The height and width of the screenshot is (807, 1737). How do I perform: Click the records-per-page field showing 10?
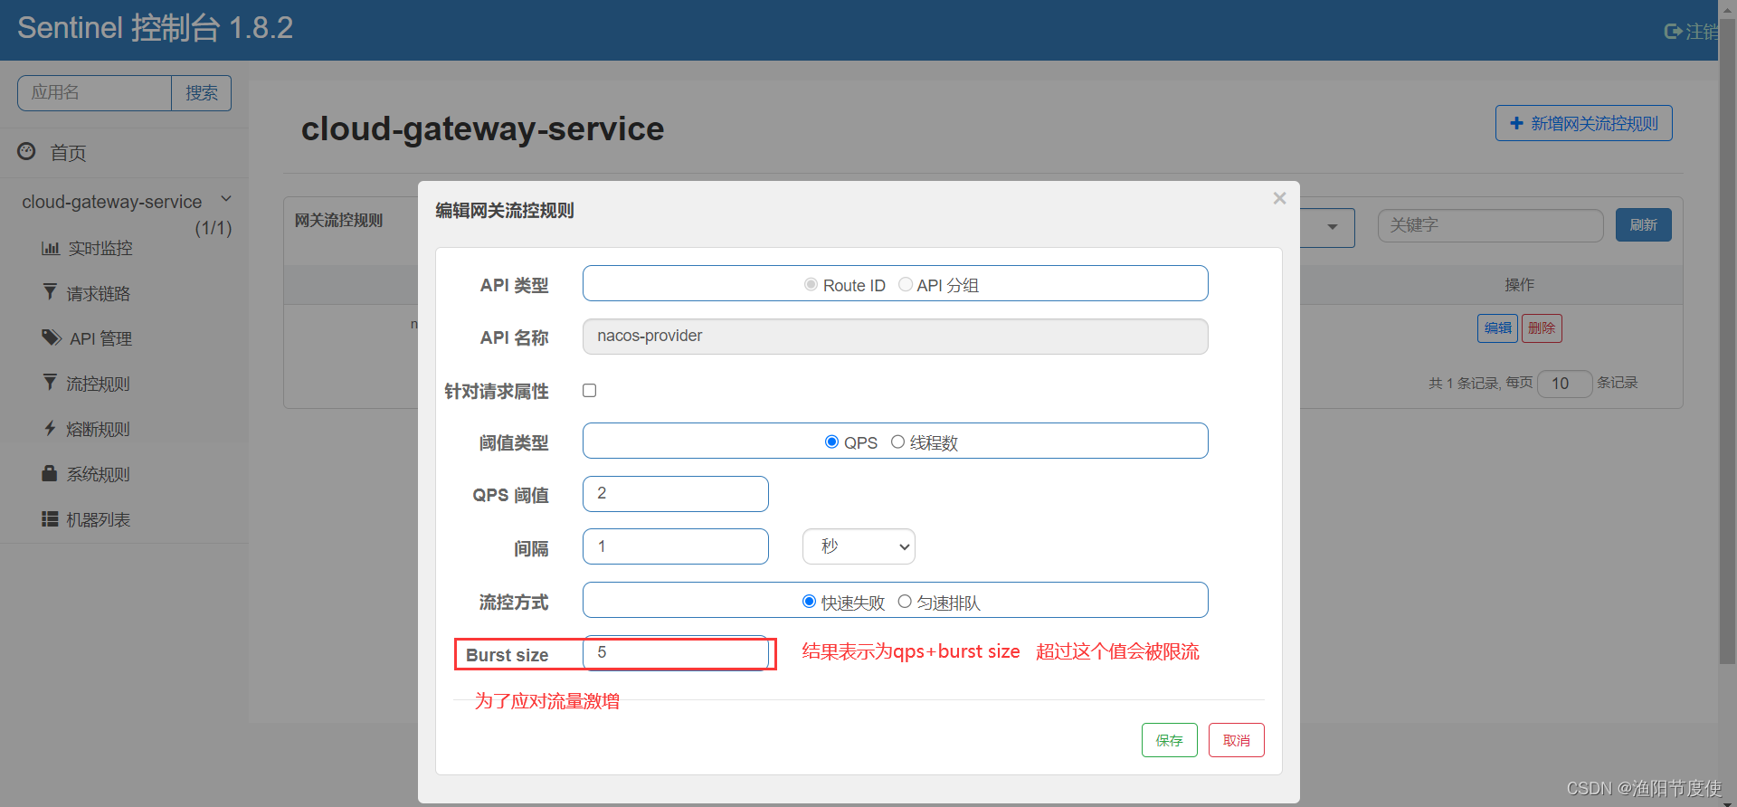click(1564, 384)
